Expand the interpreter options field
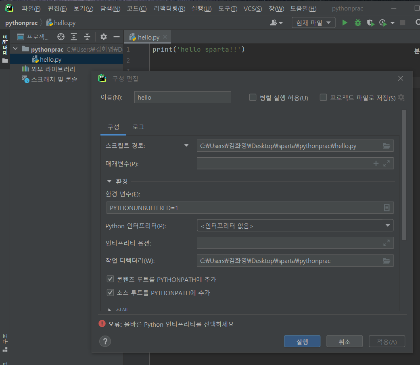 click(x=386, y=243)
